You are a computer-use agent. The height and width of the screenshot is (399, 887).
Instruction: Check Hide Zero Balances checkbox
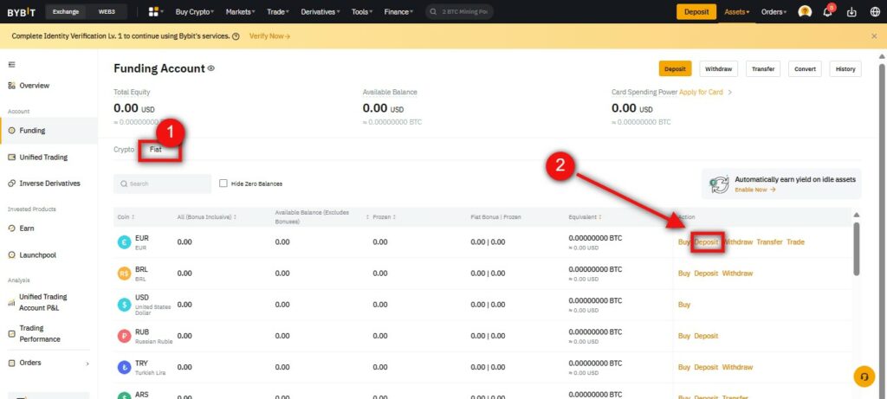[223, 183]
